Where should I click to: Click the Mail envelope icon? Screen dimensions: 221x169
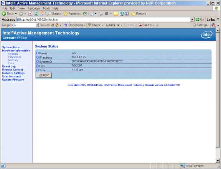[92, 14]
